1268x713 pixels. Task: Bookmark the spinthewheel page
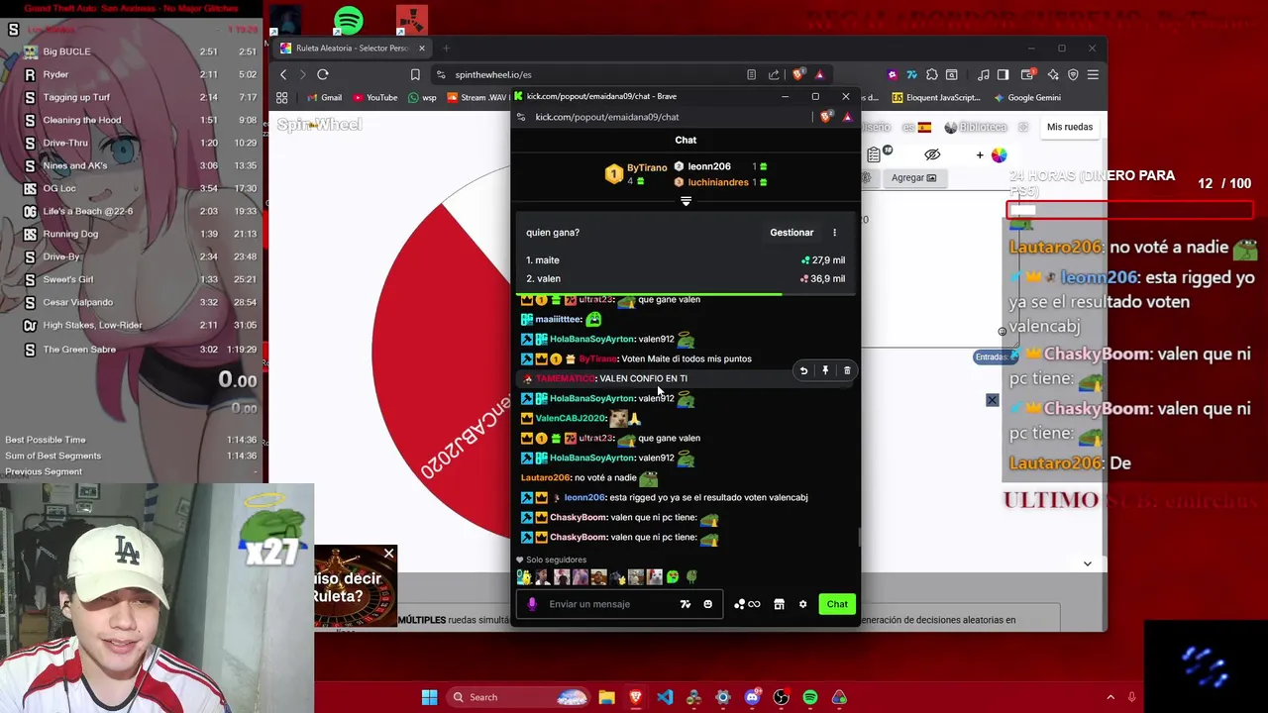click(x=415, y=74)
